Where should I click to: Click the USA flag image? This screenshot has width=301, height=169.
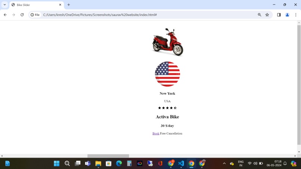[167, 74]
